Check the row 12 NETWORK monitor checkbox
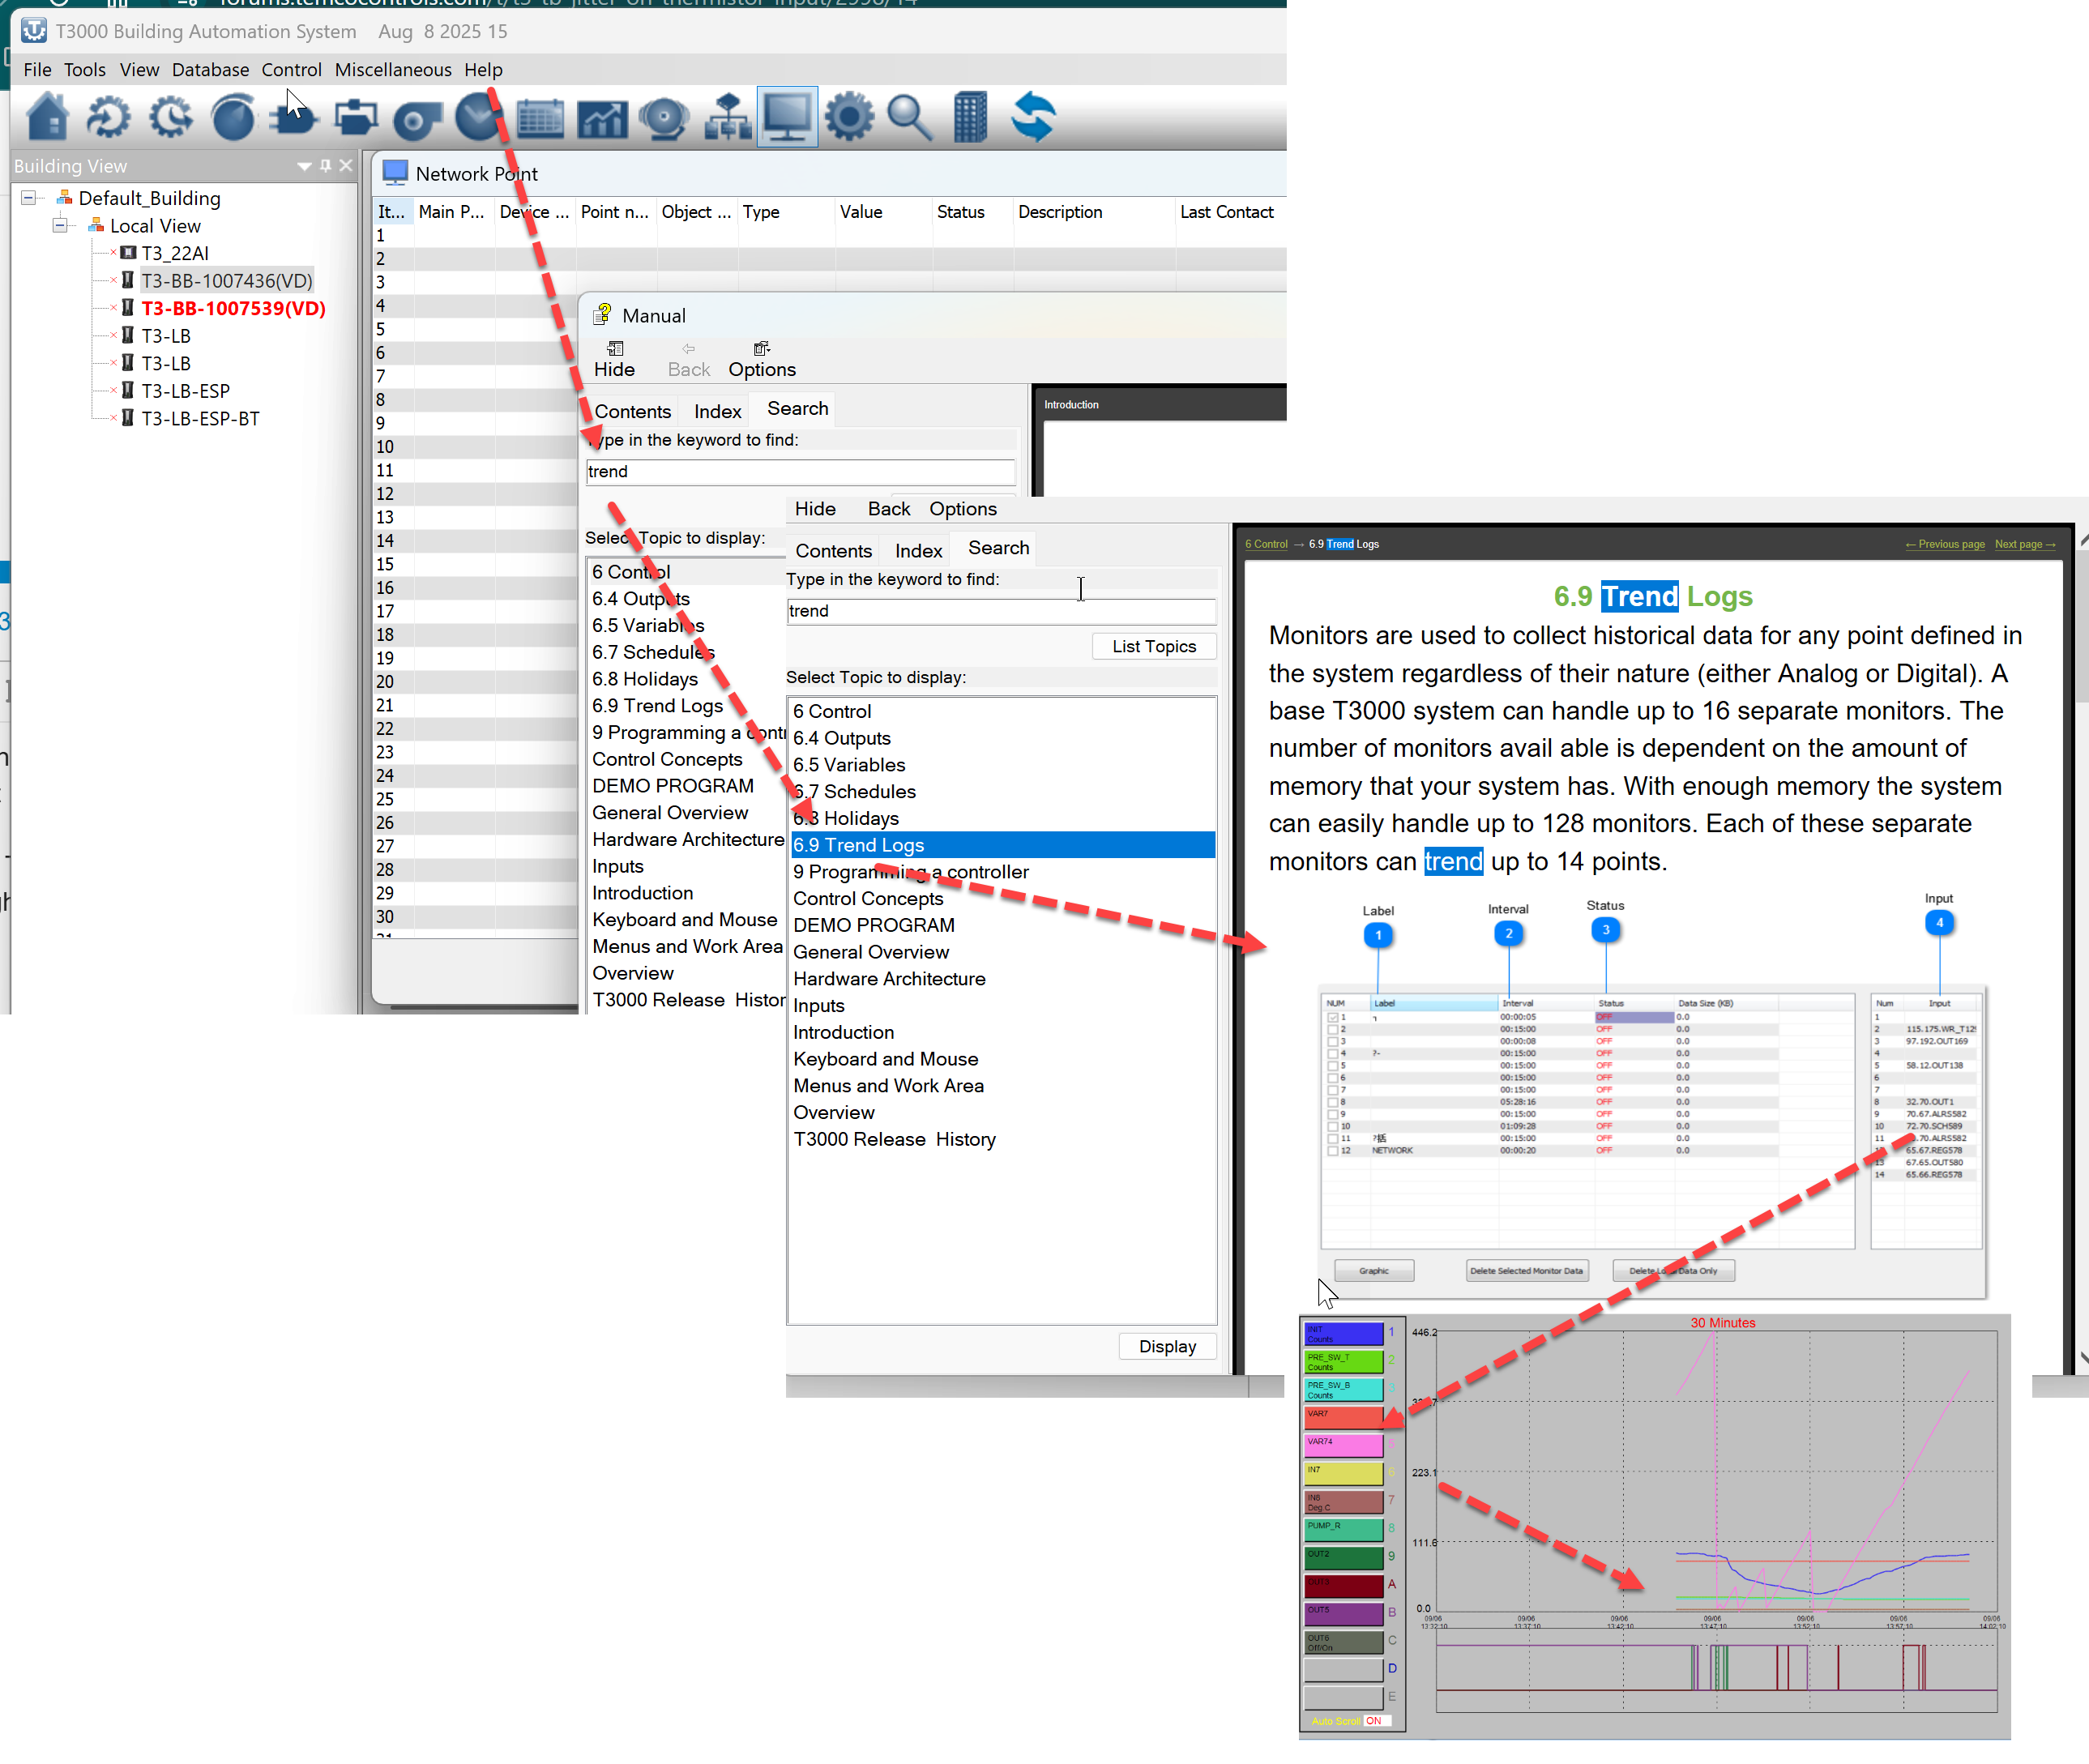Screen dimensions: 2089x1764 [1332, 1151]
